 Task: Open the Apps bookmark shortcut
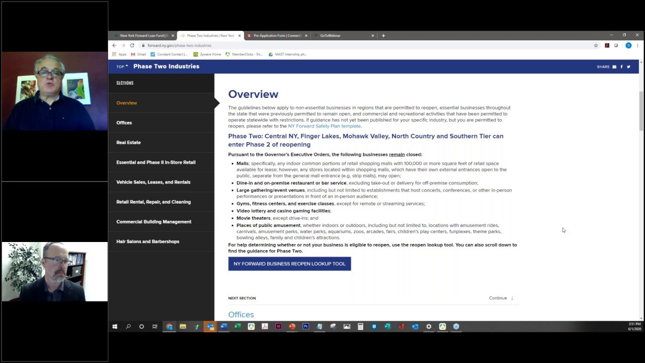119,54
